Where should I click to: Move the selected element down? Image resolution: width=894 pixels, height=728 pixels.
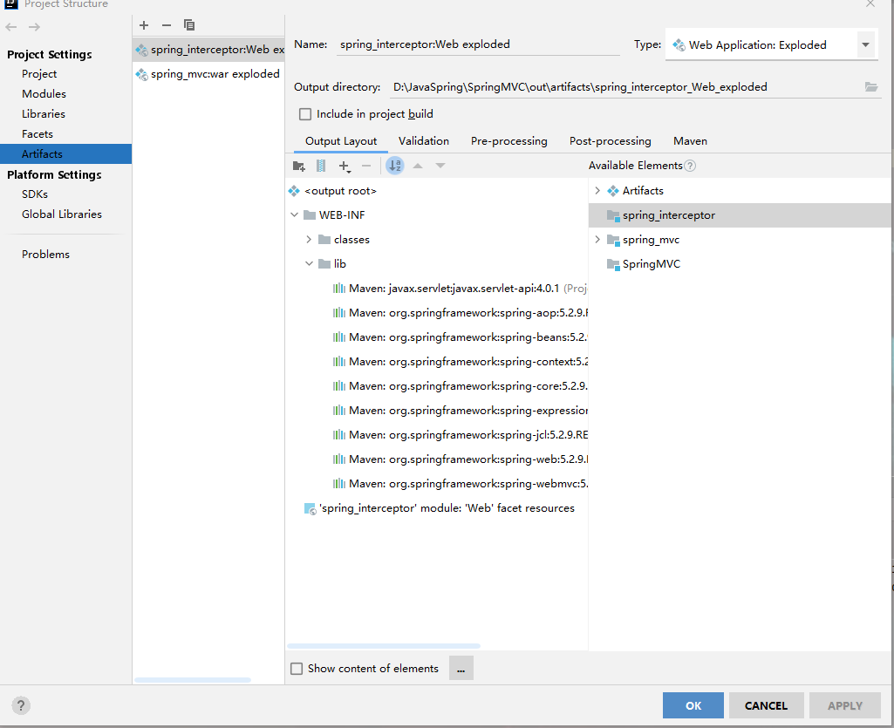[x=440, y=166]
